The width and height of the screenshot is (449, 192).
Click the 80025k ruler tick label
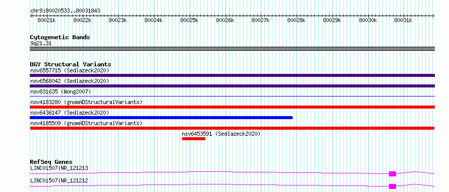(189, 21)
